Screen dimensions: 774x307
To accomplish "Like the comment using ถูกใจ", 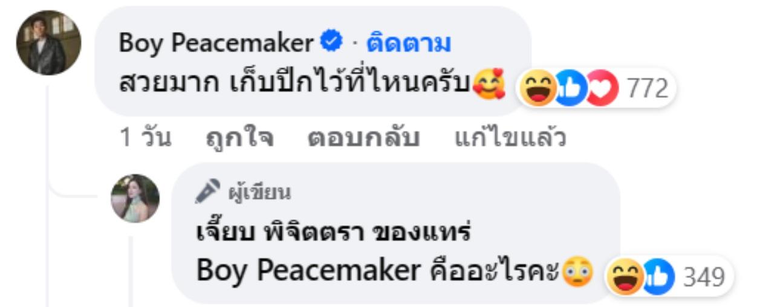I will click(240, 138).
